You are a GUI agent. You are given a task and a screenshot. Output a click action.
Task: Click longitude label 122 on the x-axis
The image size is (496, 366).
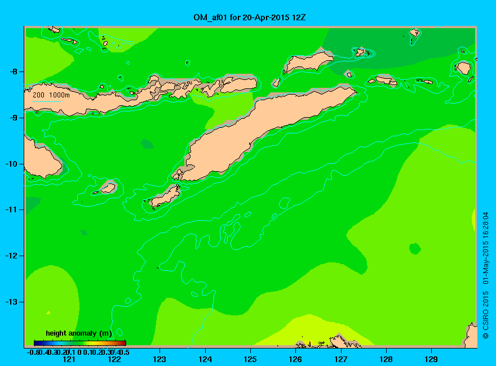click(x=114, y=359)
